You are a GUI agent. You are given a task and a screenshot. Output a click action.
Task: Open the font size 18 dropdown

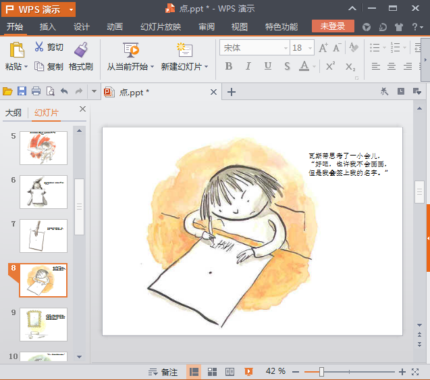(x=310, y=48)
